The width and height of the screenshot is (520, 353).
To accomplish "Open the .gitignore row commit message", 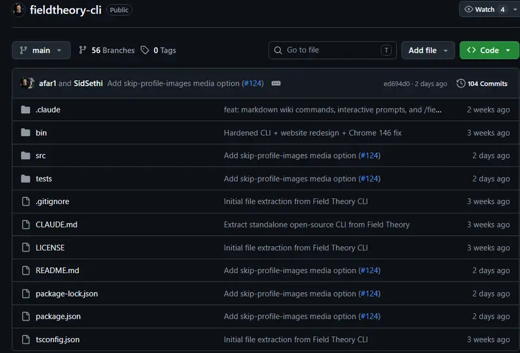I will 296,202.
